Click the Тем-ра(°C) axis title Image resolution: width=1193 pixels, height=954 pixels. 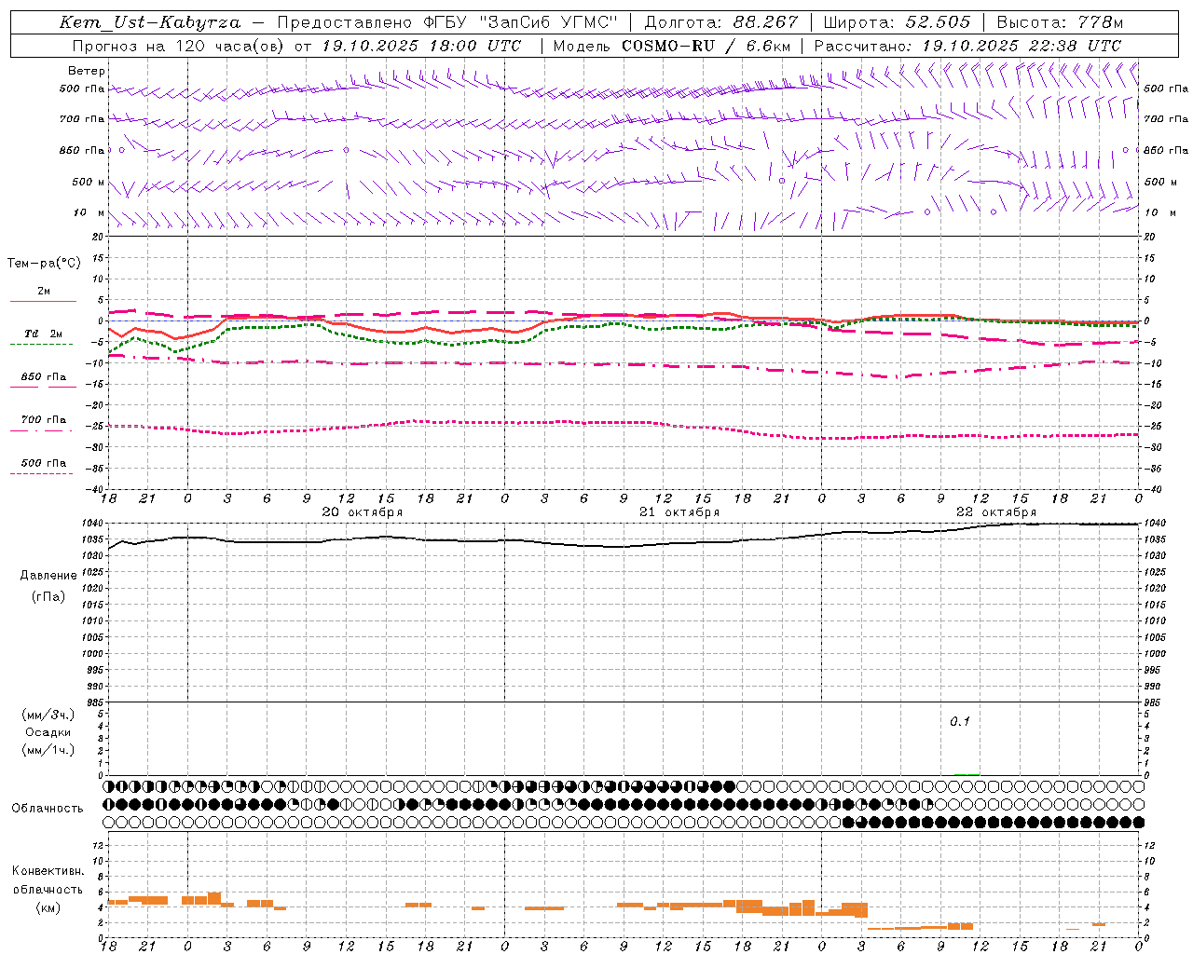[44, 264]
